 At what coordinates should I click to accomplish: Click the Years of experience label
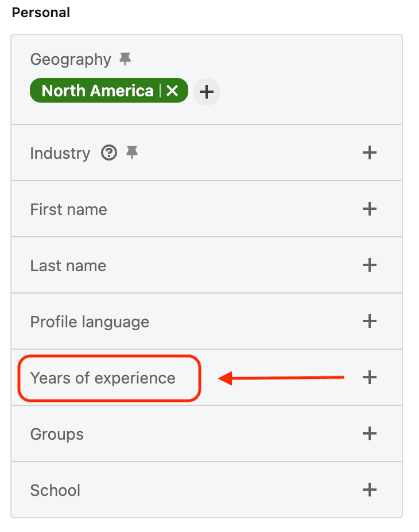click(x=103, y=378)
